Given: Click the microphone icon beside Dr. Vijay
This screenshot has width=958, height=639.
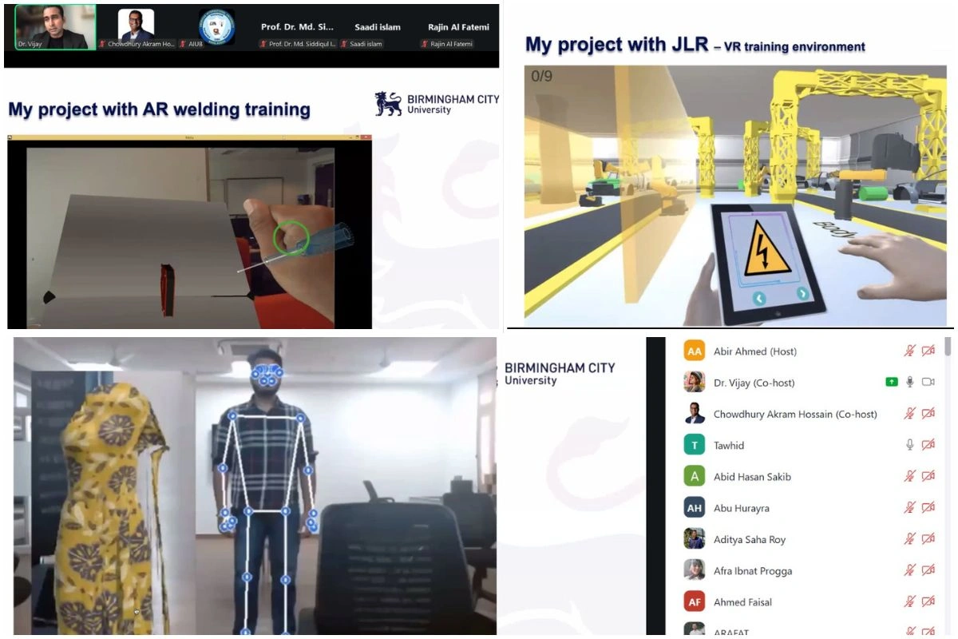Looking at the screenshot, I should [x=909, y=383].
